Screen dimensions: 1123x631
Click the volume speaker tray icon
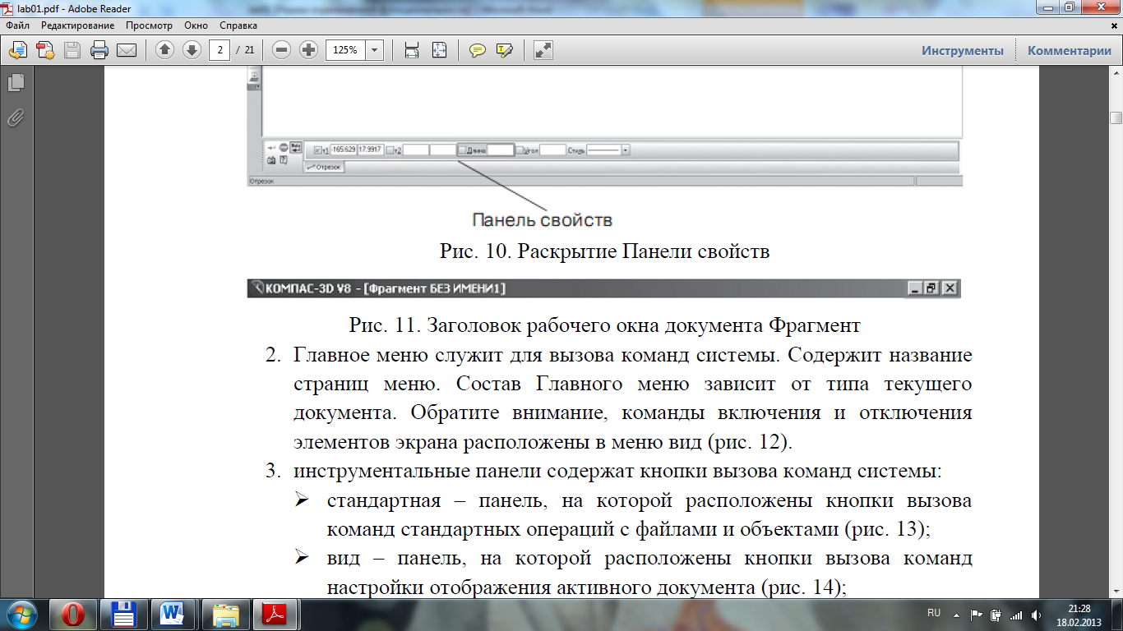coord(1036,615)
